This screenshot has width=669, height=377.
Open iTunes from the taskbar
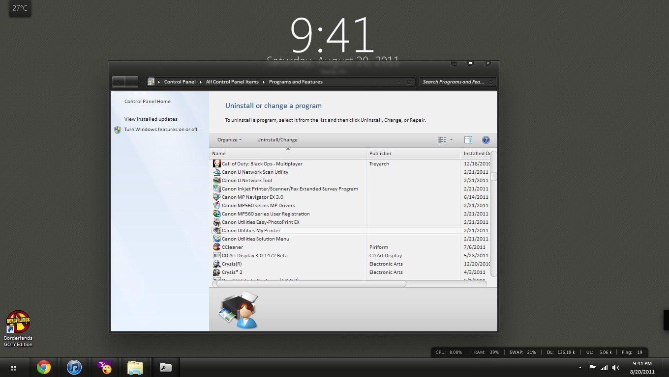click(x=74, y=367)
